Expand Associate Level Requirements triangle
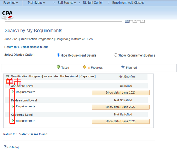The width and height of the screenshot is (177, 149). (x=13, y=92)
